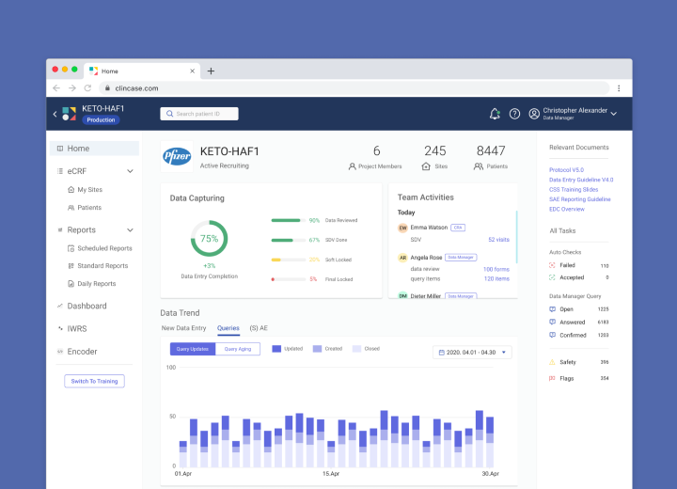Viewport: 677px width, 489px height.
Task: Select Query Updates toggle option
Action: [192, 349]
